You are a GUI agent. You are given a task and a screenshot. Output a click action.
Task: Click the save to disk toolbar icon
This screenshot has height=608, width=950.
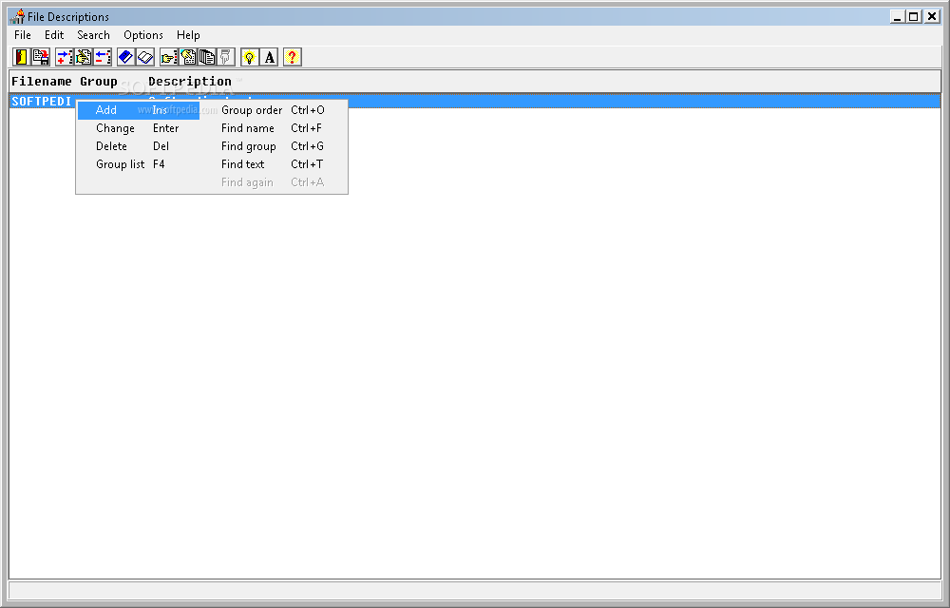click(x=41, y=57)
